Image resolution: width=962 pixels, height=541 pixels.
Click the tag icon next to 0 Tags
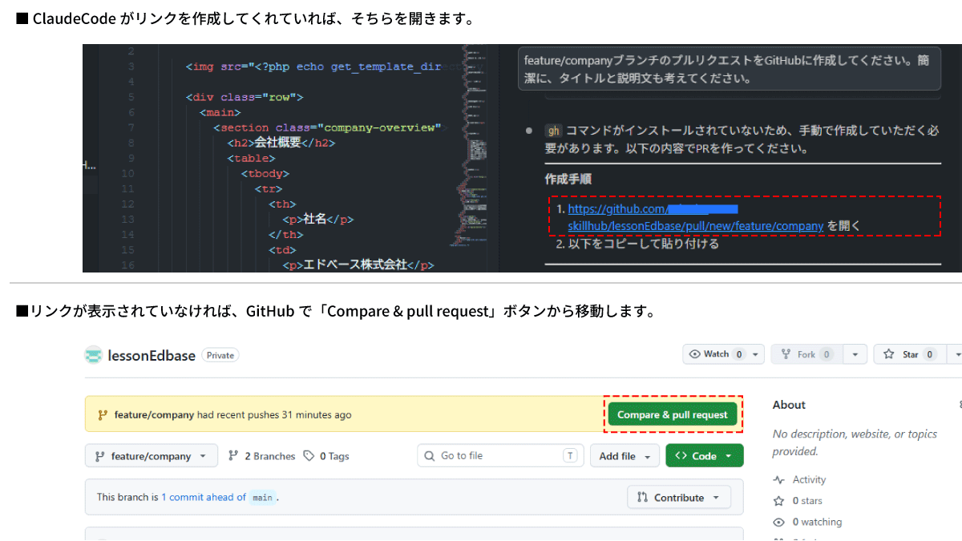pyautogui.click(x=309, y=456)
